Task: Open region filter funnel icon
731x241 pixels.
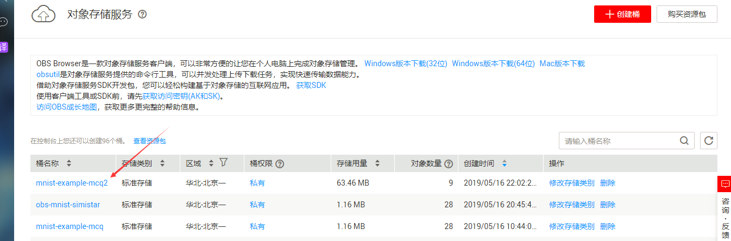Action: coord(223,162)
